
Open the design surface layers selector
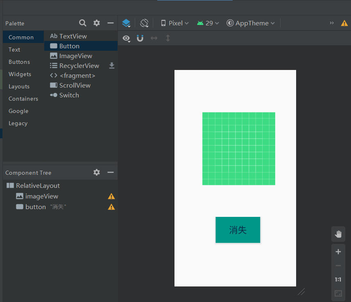click(x=126, y=23)
